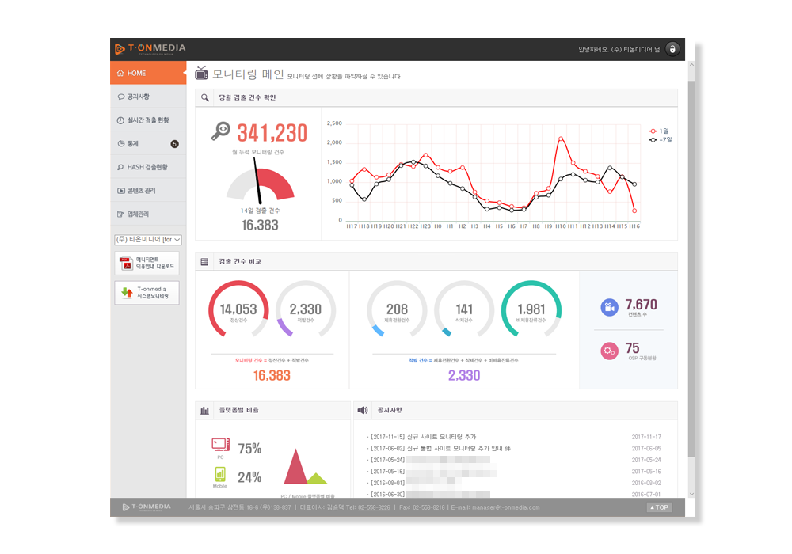
Task: Click the 2,330 적발건수 ring gauge
Action: (306, 309)
